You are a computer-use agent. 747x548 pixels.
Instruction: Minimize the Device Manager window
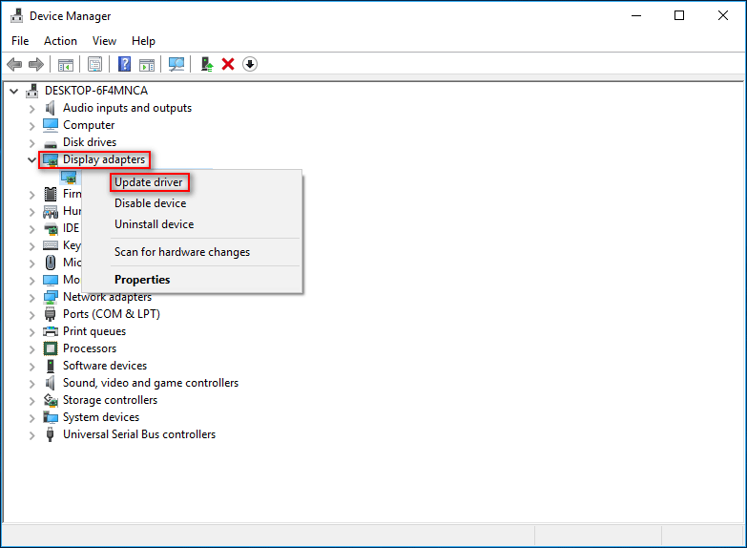tap(636, 15)
